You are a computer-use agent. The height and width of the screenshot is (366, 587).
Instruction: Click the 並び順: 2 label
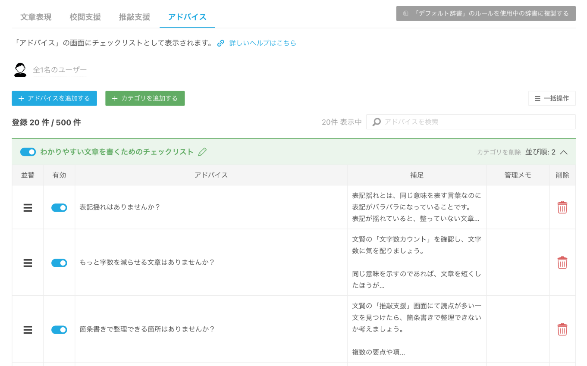pyautogui.click(x=540, y=152)
